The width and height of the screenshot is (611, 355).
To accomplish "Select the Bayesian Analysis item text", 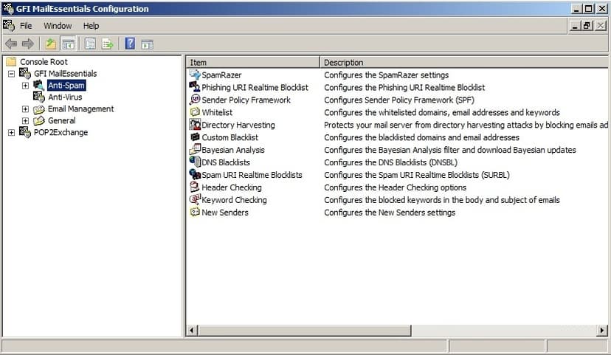I will click(x=233, y=150).
